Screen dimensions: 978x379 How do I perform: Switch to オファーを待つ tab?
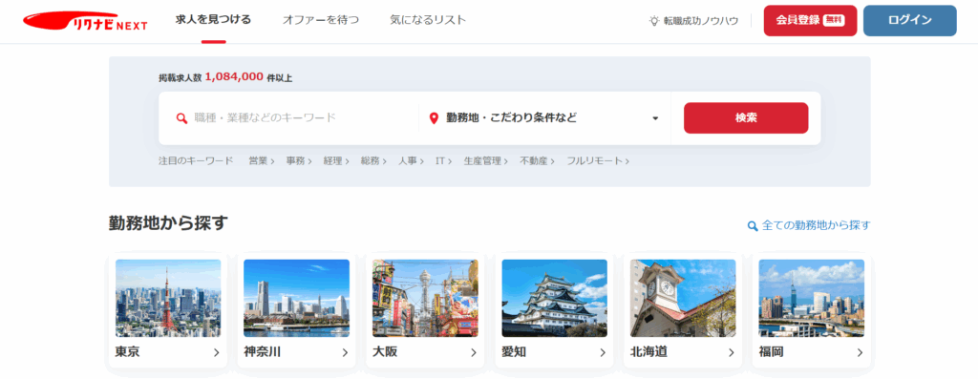[x=321, y=20]
